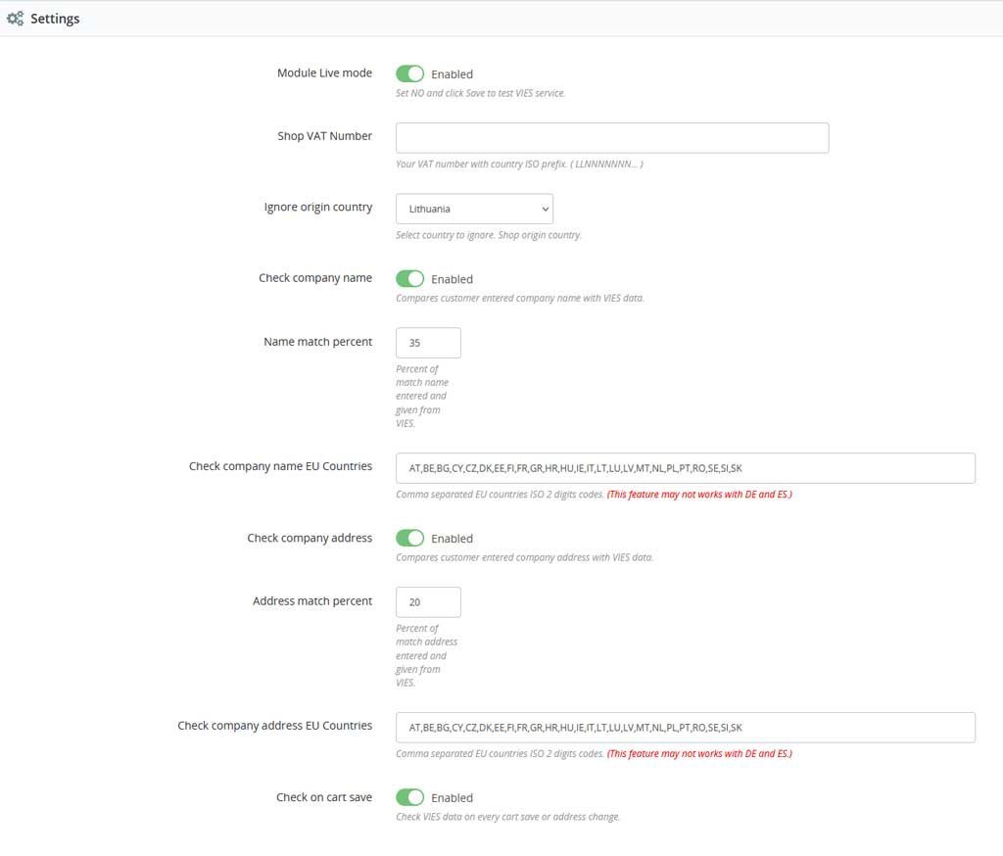
Task: Click the 'Check company name' label
Action: pos(314,278)
